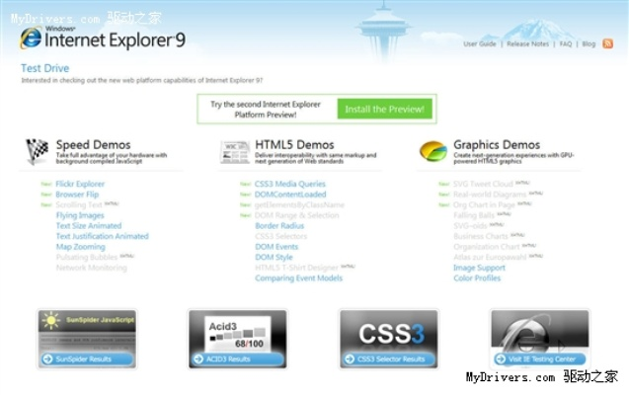Open the Comparing Event Models demo
The width and height of the screenshot is (629, 395).
[298, 278]
